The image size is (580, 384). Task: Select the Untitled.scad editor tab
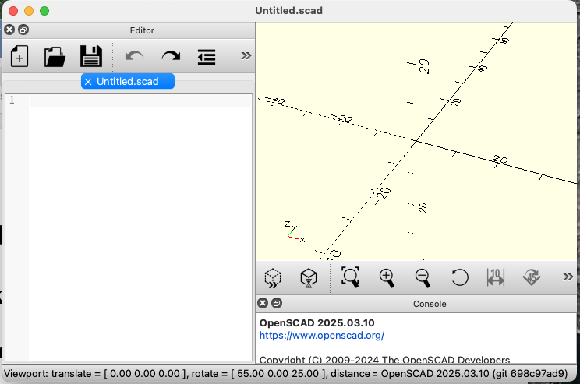(x=128, y=81)
